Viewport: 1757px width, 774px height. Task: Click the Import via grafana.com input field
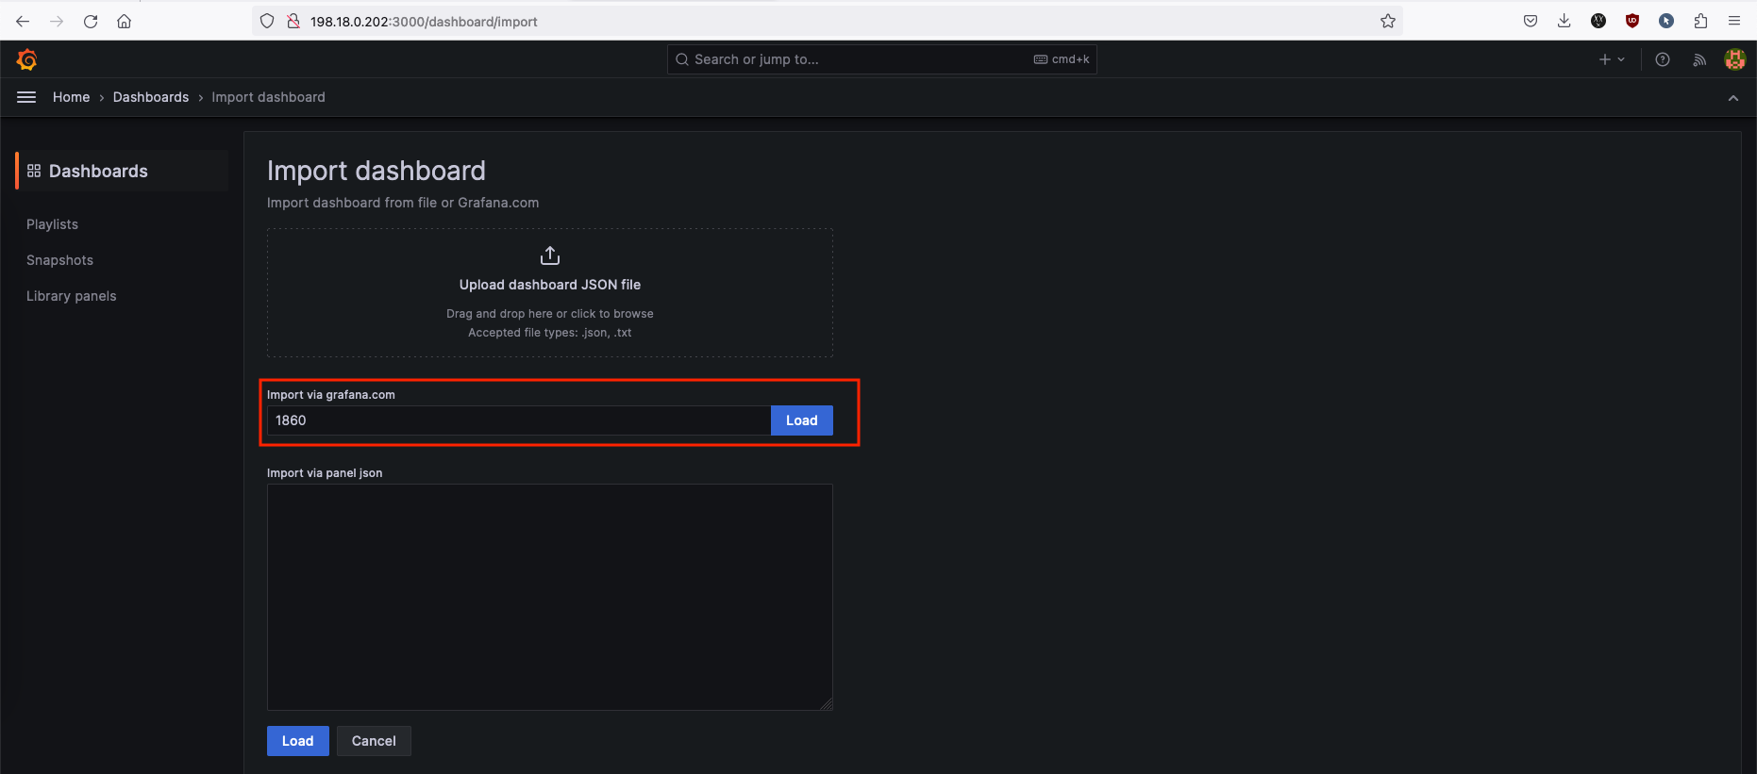(519, 420)
